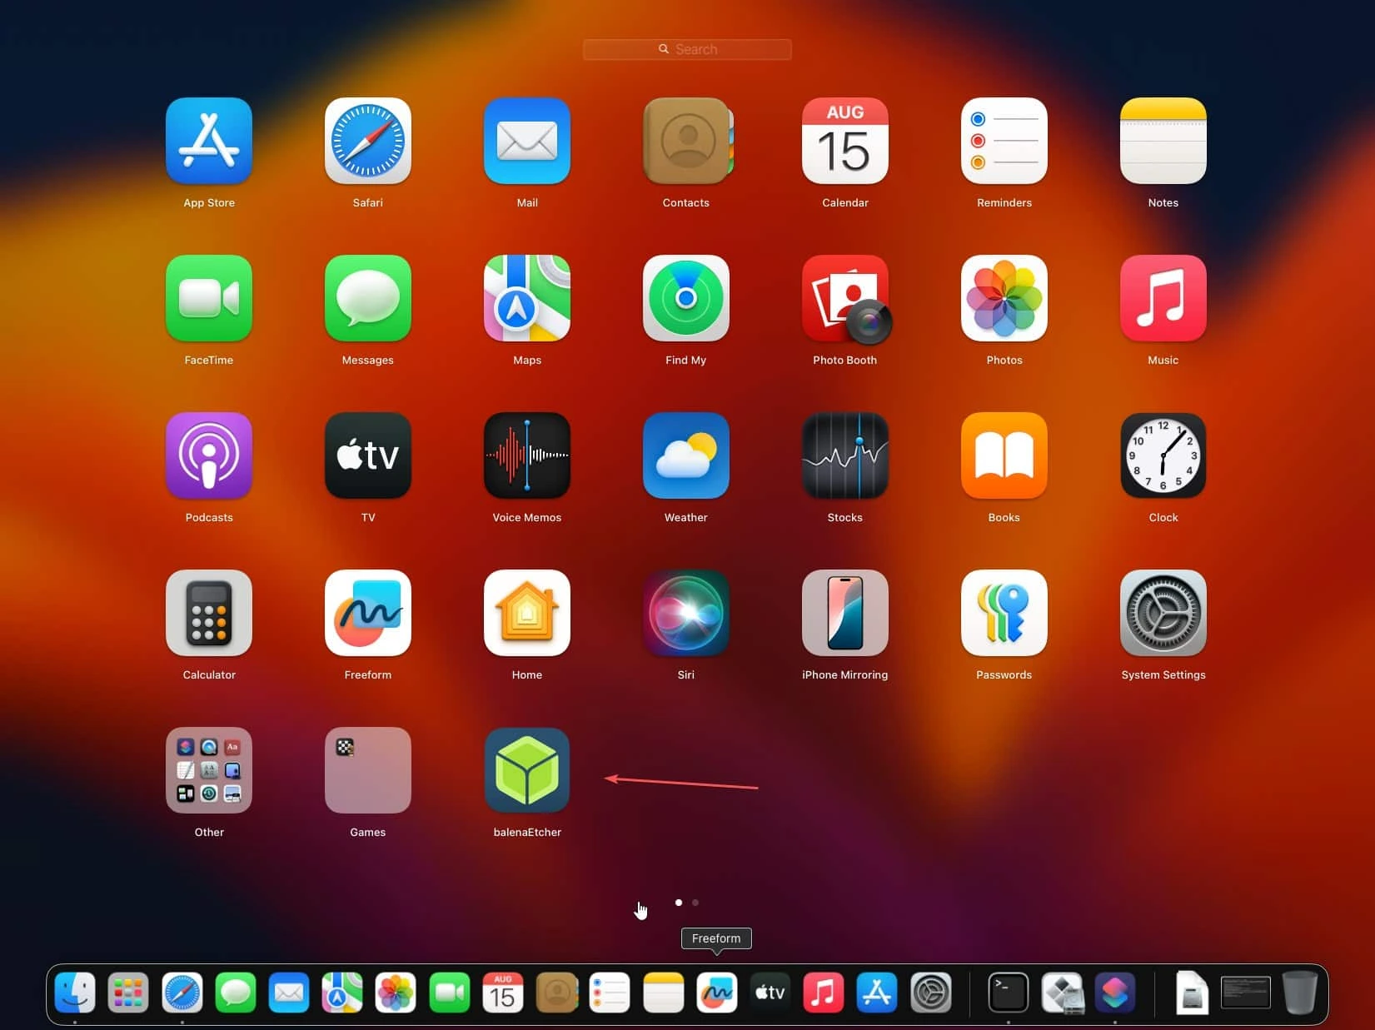Viewport: 1375px width, 1030px height.
Task: Open FaceTime from the Dock
Action: pos(450,993)
